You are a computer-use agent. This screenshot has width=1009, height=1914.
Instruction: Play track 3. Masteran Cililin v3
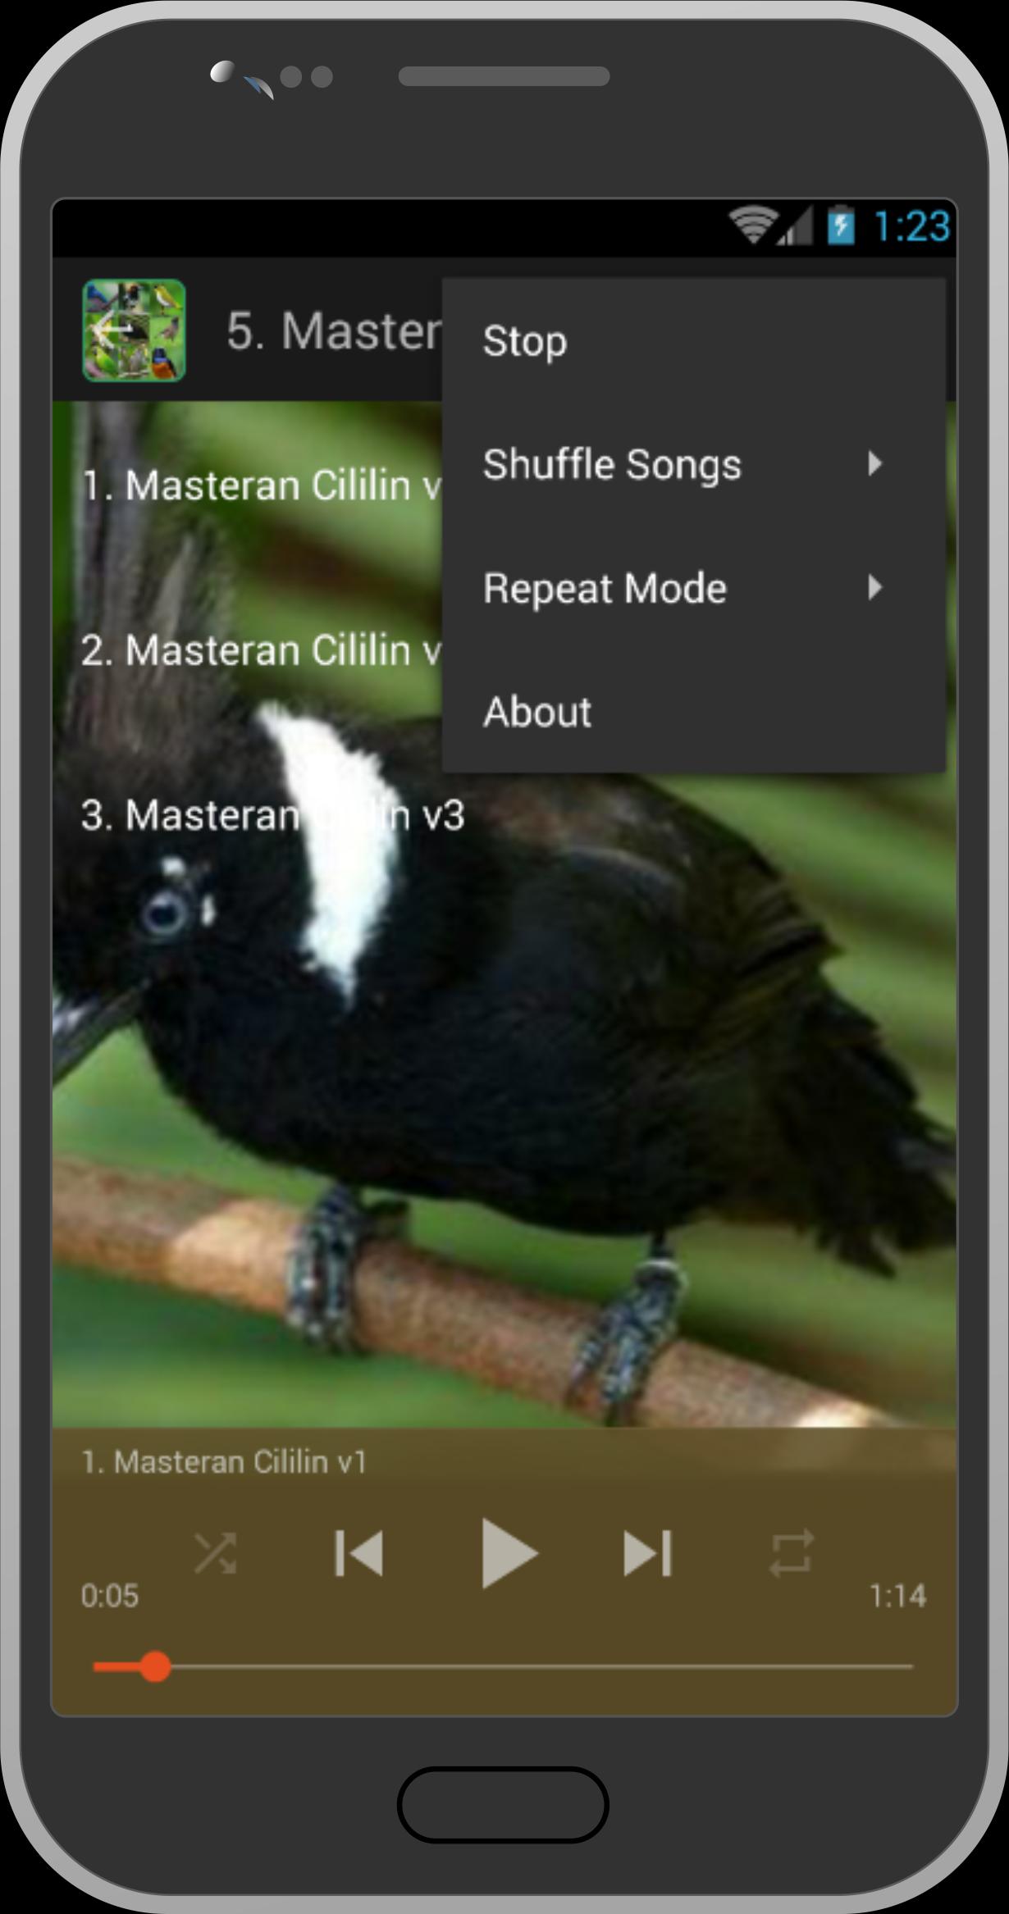coord(273,815)
